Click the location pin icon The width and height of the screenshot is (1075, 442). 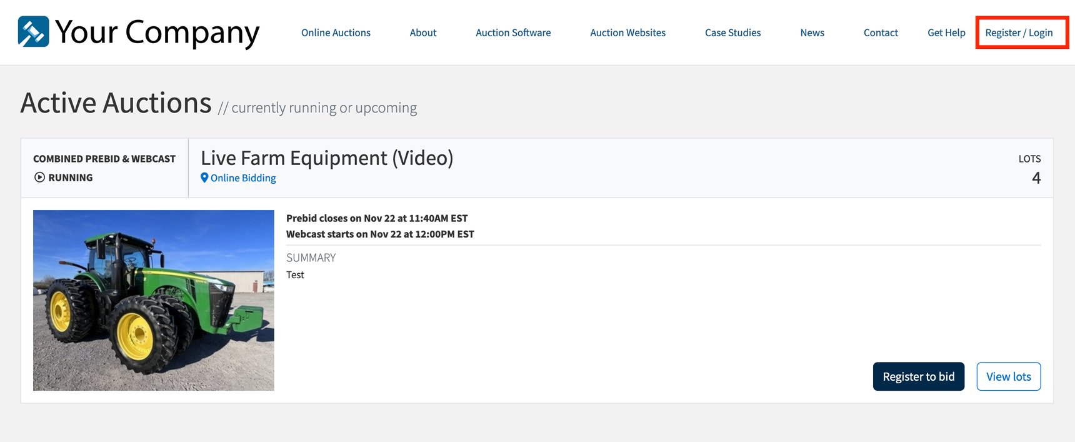(204, 178)
